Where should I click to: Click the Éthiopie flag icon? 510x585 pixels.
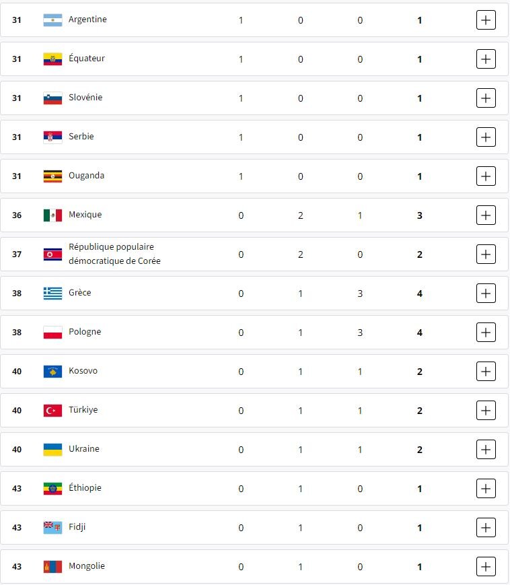(52, 489)
